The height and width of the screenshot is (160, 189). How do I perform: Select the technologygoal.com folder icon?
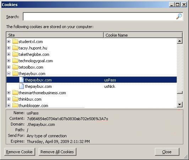coord(15,61)
